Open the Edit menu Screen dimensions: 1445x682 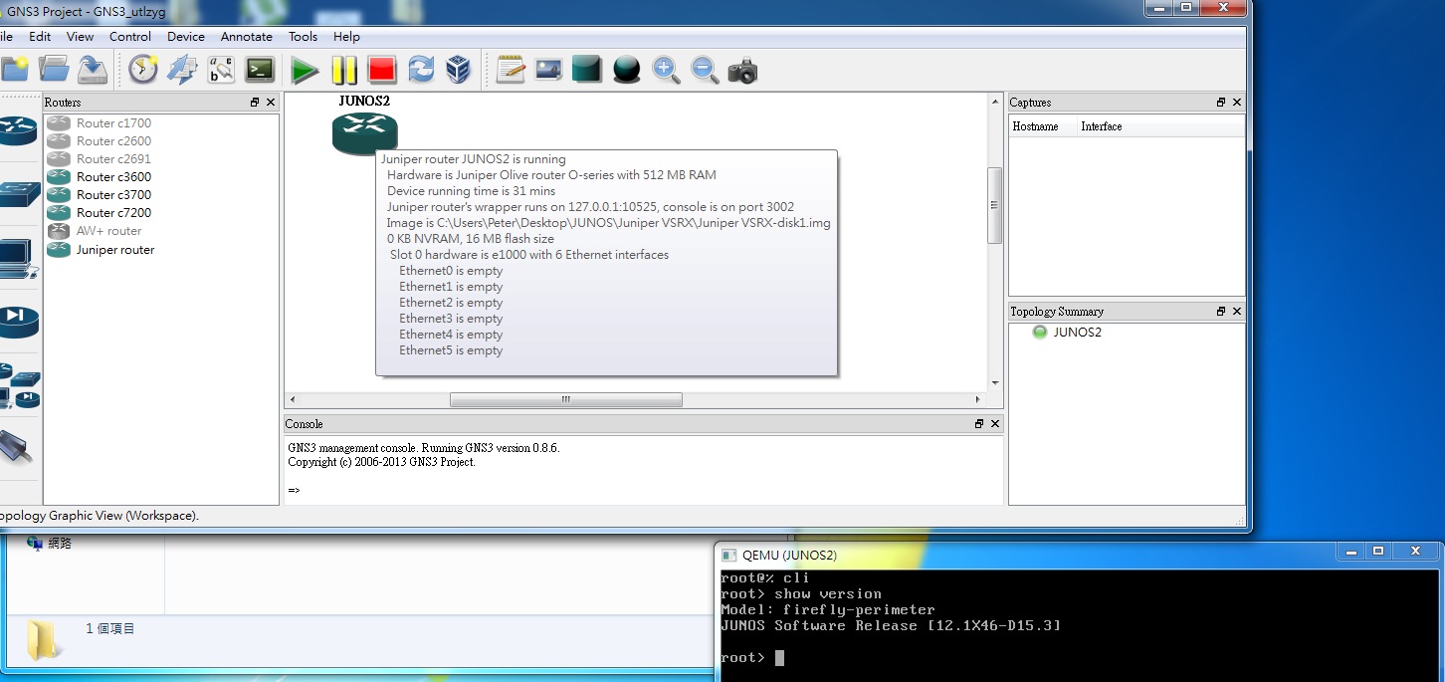click(40, 36)
